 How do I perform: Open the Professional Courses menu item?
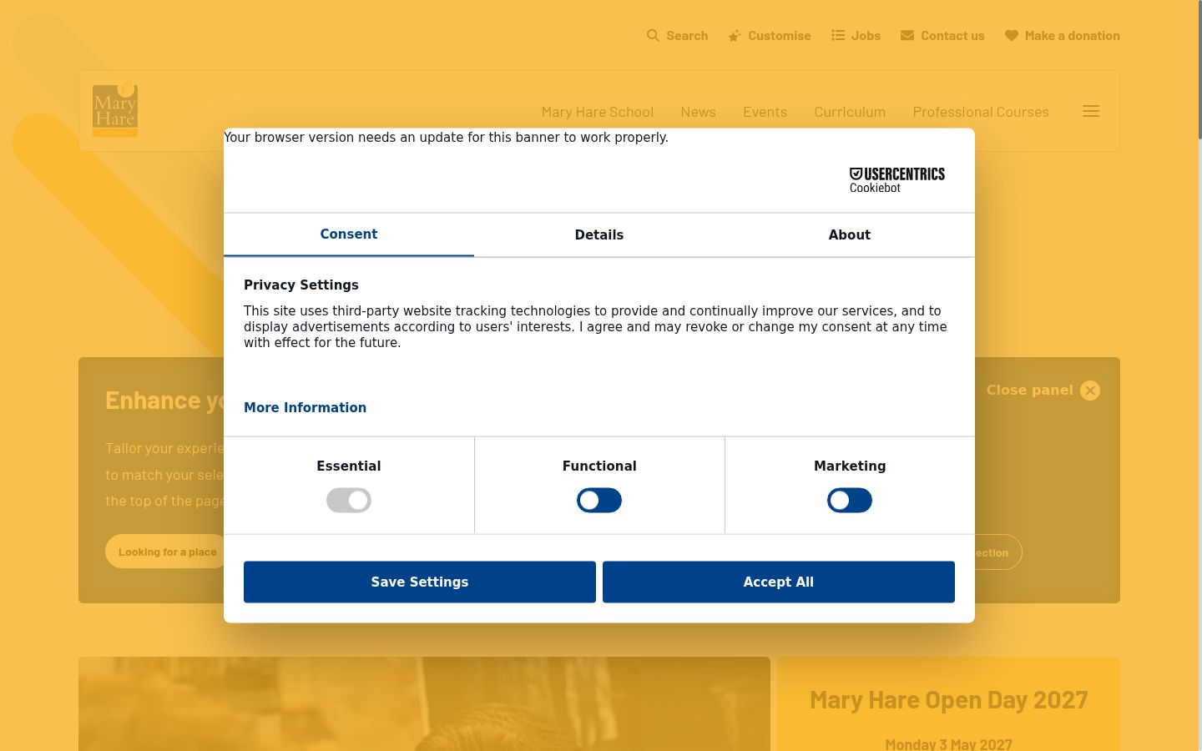tap(981, 112)
